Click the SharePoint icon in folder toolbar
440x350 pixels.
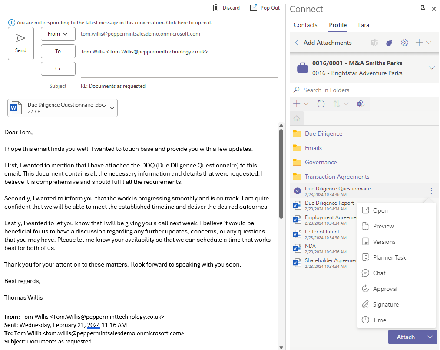[x=361, y=104]
